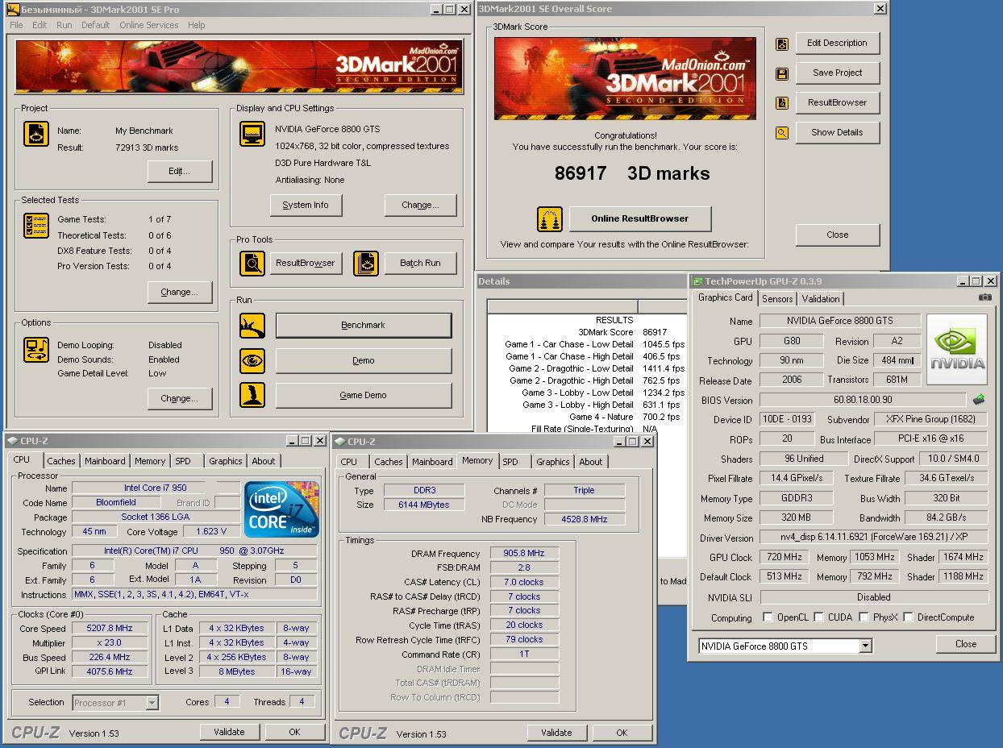Open the Processor #1 selection dropdown in CPU-Z

(x=152, y=703)
